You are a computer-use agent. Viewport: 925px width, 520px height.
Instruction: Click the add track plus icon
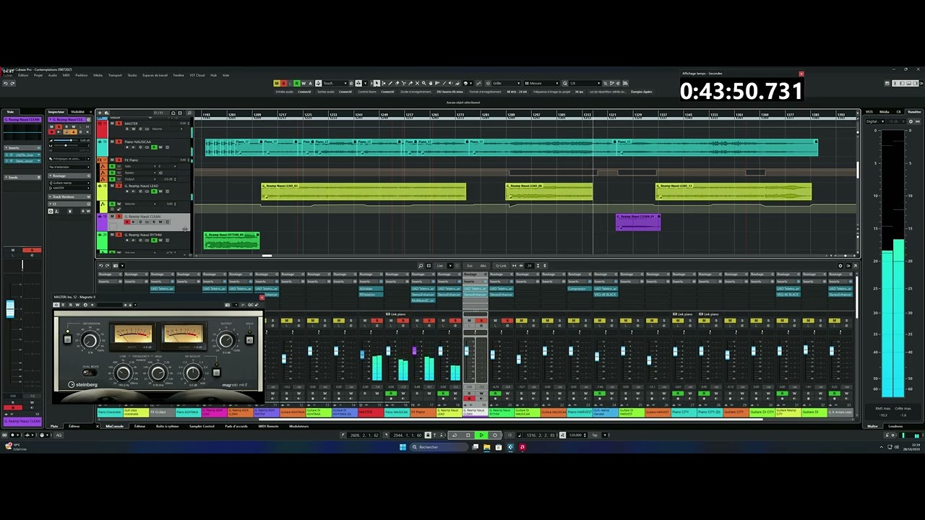[x=100, y=113]
